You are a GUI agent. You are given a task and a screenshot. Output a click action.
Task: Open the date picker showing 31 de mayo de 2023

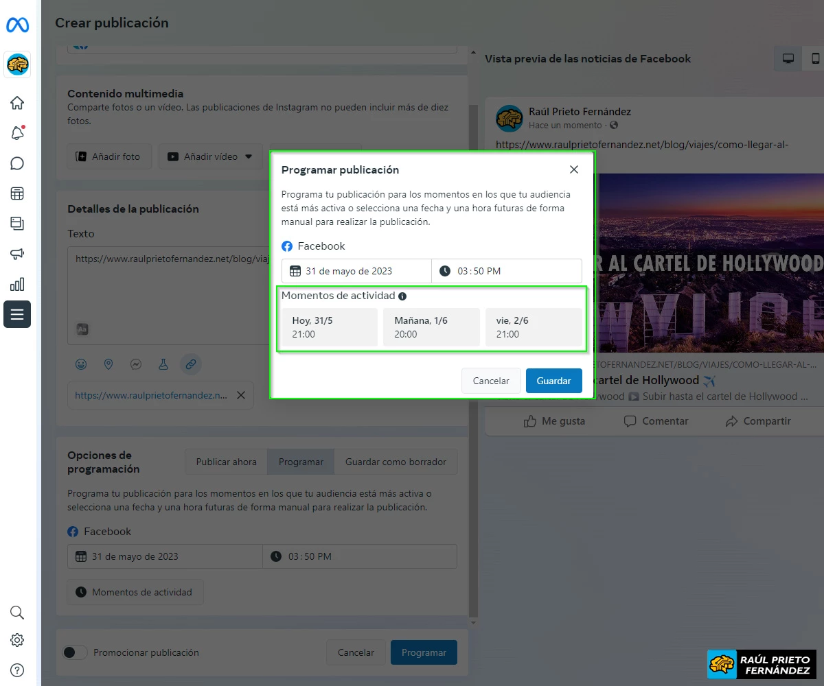[x=356, y=270]
